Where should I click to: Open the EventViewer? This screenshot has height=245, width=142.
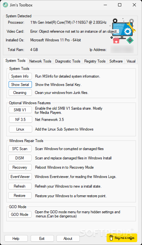[20, 177]
